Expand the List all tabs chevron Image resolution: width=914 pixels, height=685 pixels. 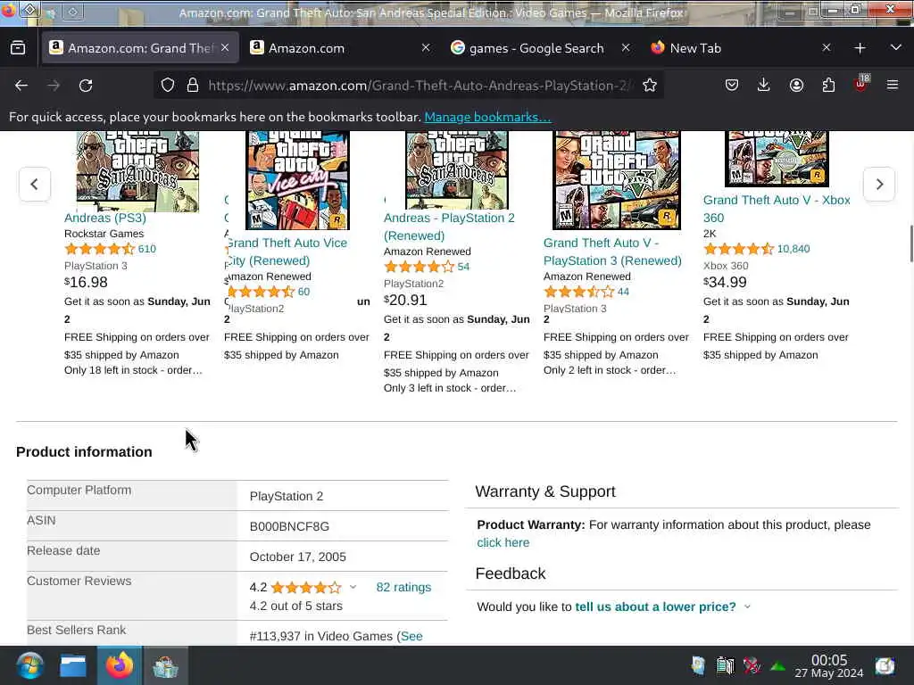click(x=896, y=48)
